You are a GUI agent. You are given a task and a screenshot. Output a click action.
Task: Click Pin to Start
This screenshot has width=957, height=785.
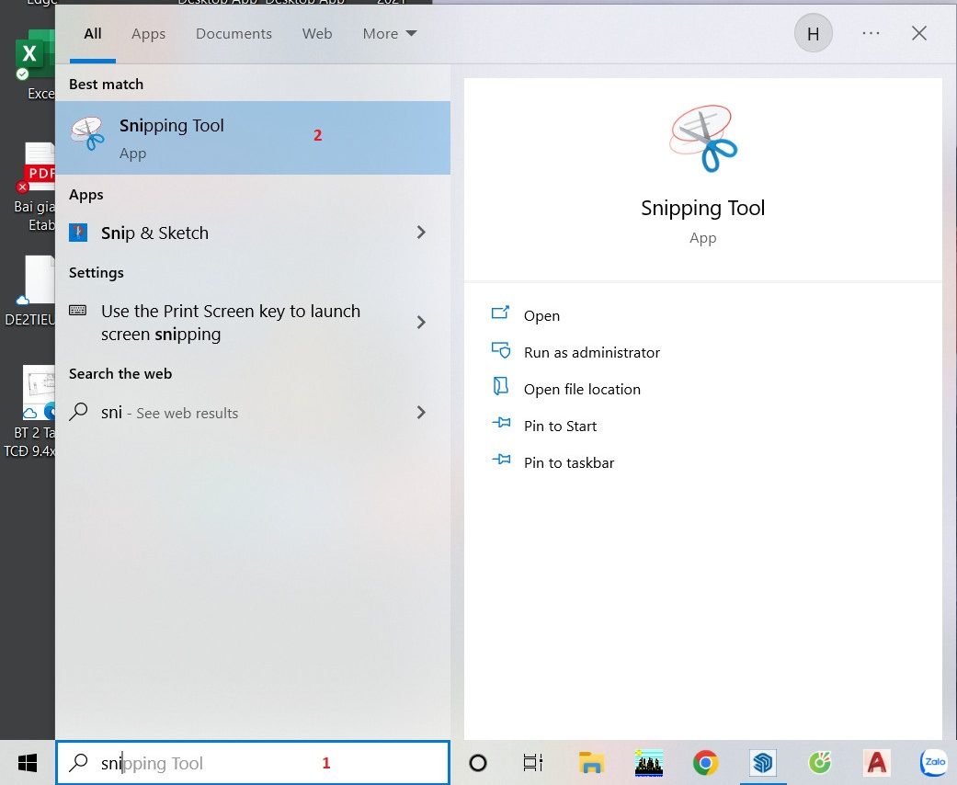pyautogui.click(x=560, y=427)
